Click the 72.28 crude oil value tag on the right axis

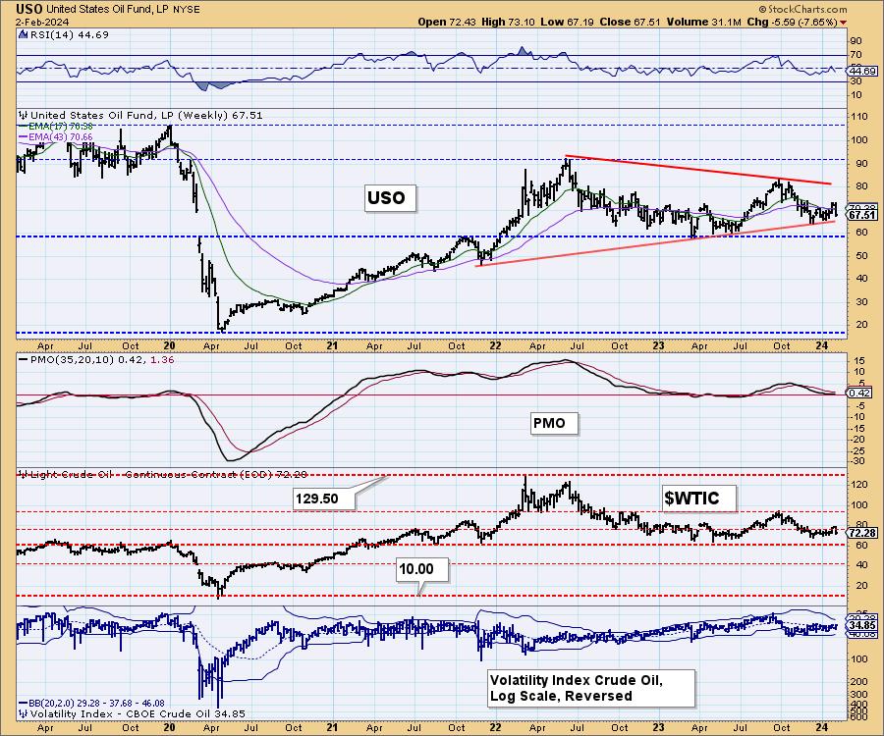(x=862, y=533)
